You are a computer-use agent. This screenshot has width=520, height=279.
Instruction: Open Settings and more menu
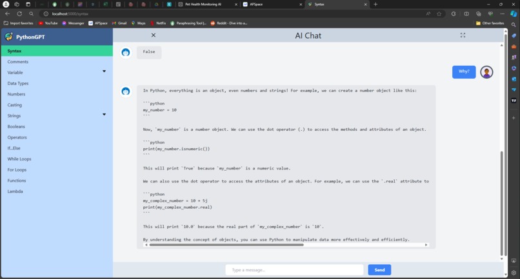coord(502,14)
